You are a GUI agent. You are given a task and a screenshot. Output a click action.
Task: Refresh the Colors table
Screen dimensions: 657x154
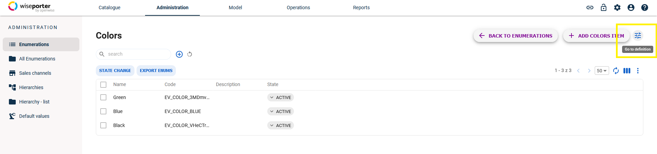click(616, 71)
